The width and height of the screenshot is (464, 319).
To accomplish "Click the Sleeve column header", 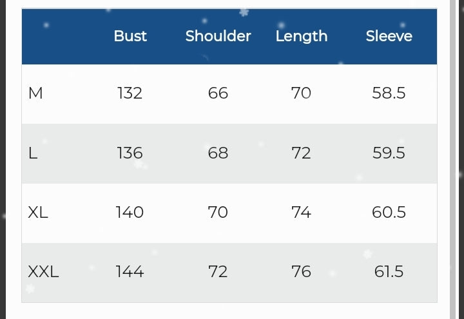I will pos(389,36).
